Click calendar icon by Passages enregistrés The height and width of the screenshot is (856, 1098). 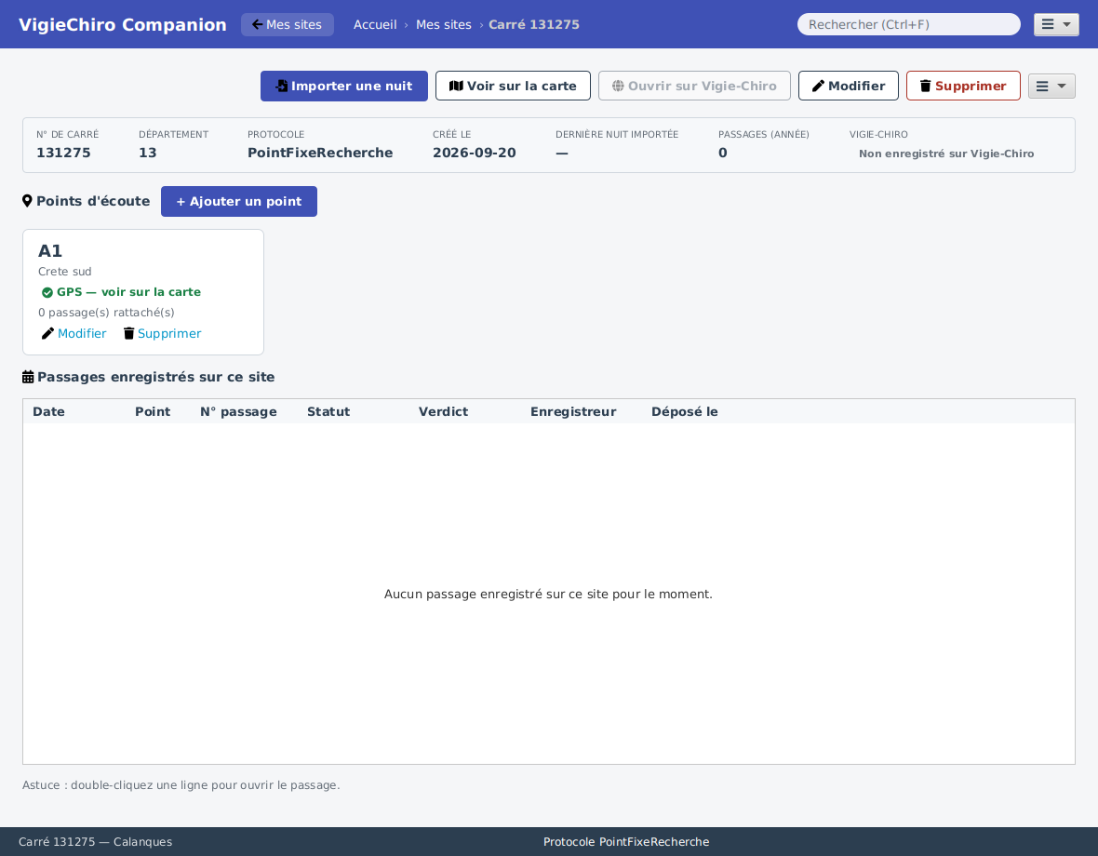coord(28,377)
